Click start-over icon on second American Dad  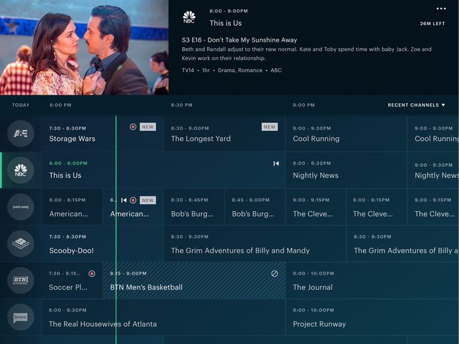[124, 200]
